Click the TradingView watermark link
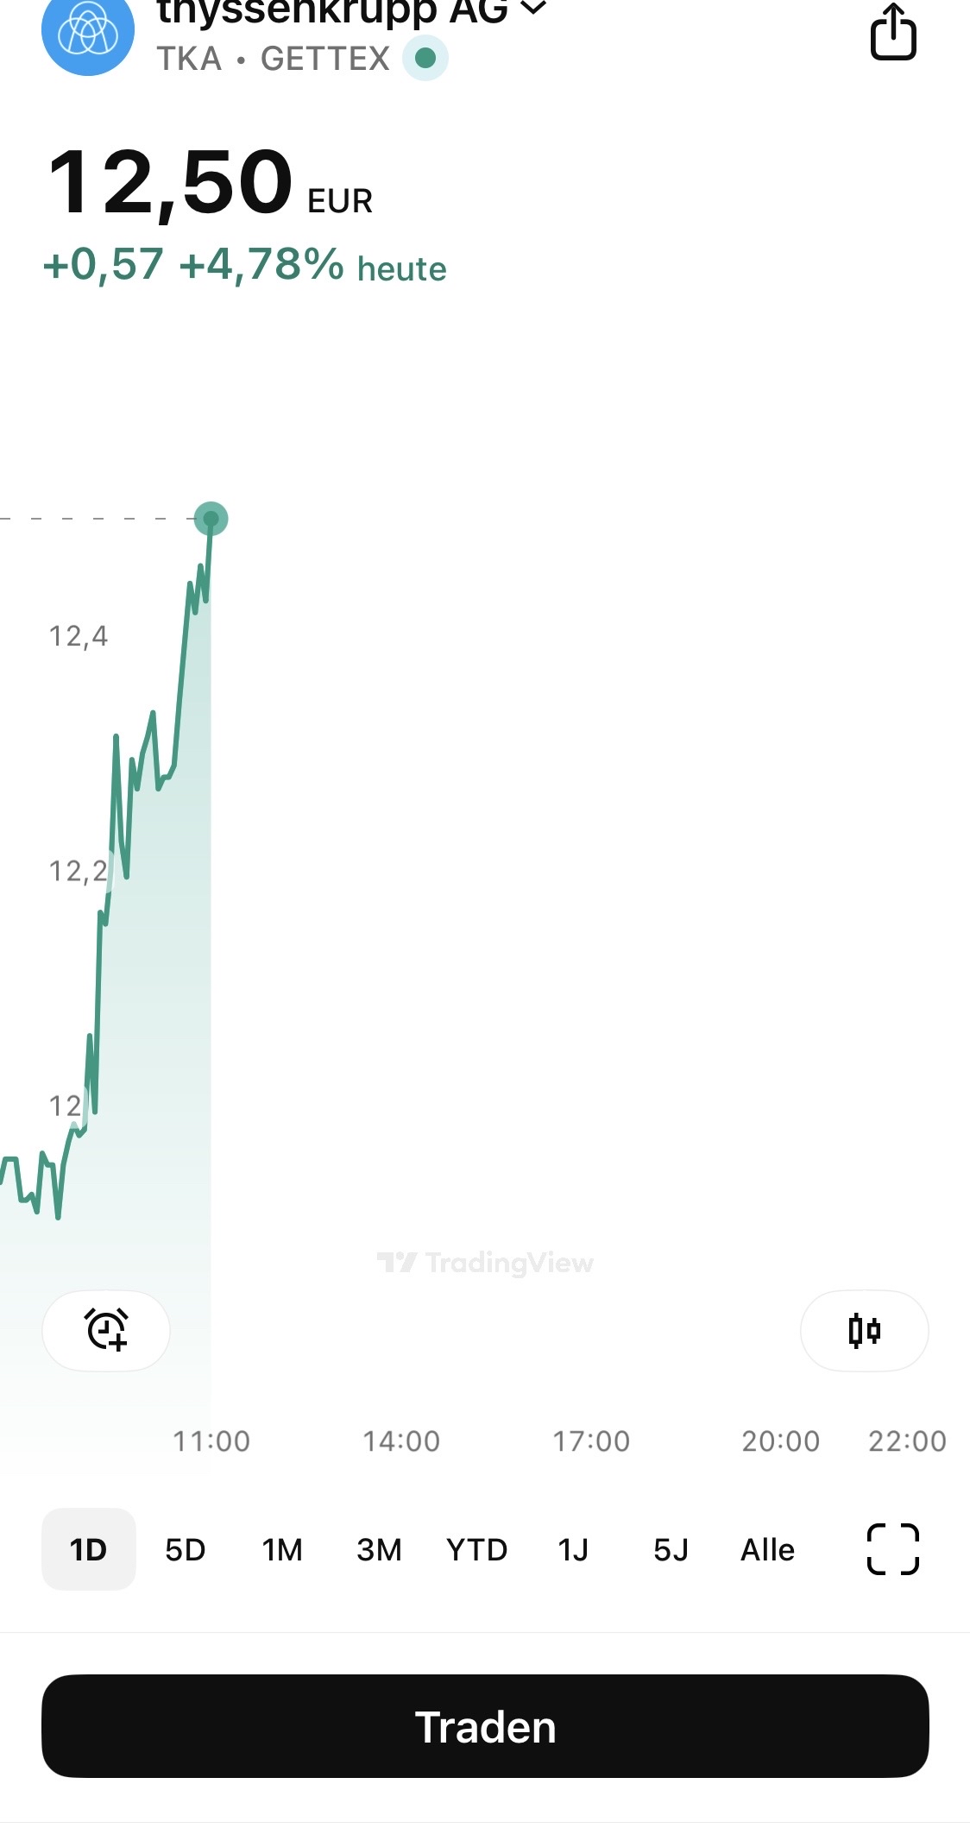This screenshot has width=970, height=1847. [x=485, y=1263]
